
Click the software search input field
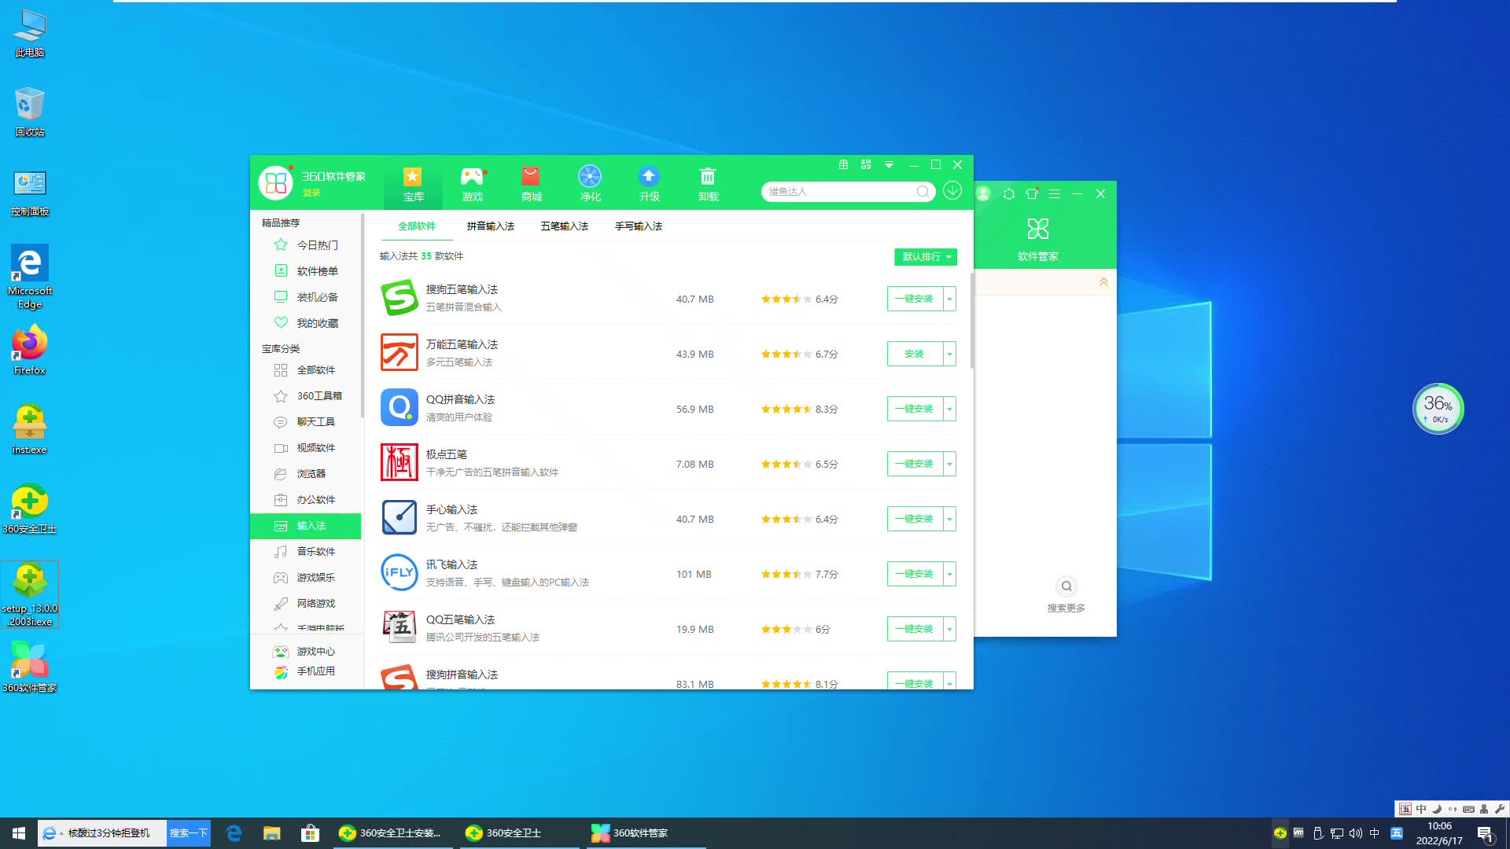[x=840, y=192]
